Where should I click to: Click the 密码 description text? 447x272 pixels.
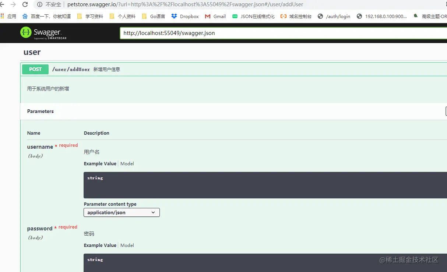pyautogui.click(x=89, y=233)
